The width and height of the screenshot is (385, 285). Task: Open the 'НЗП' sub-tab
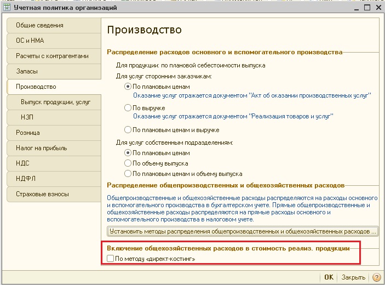tap(54, 117)
